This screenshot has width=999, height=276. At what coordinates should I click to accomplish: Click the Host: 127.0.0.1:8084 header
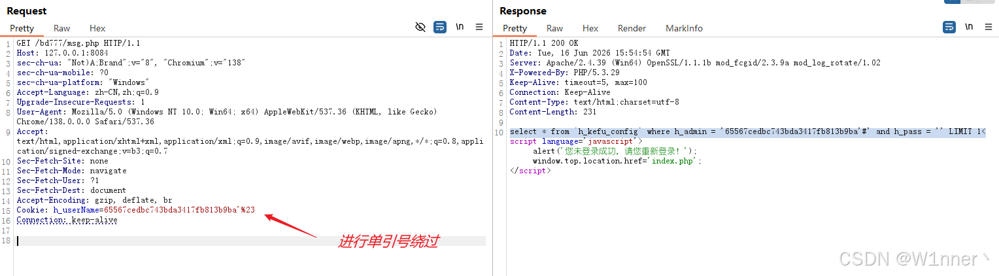pyautogui.click(x=63, y=53)
